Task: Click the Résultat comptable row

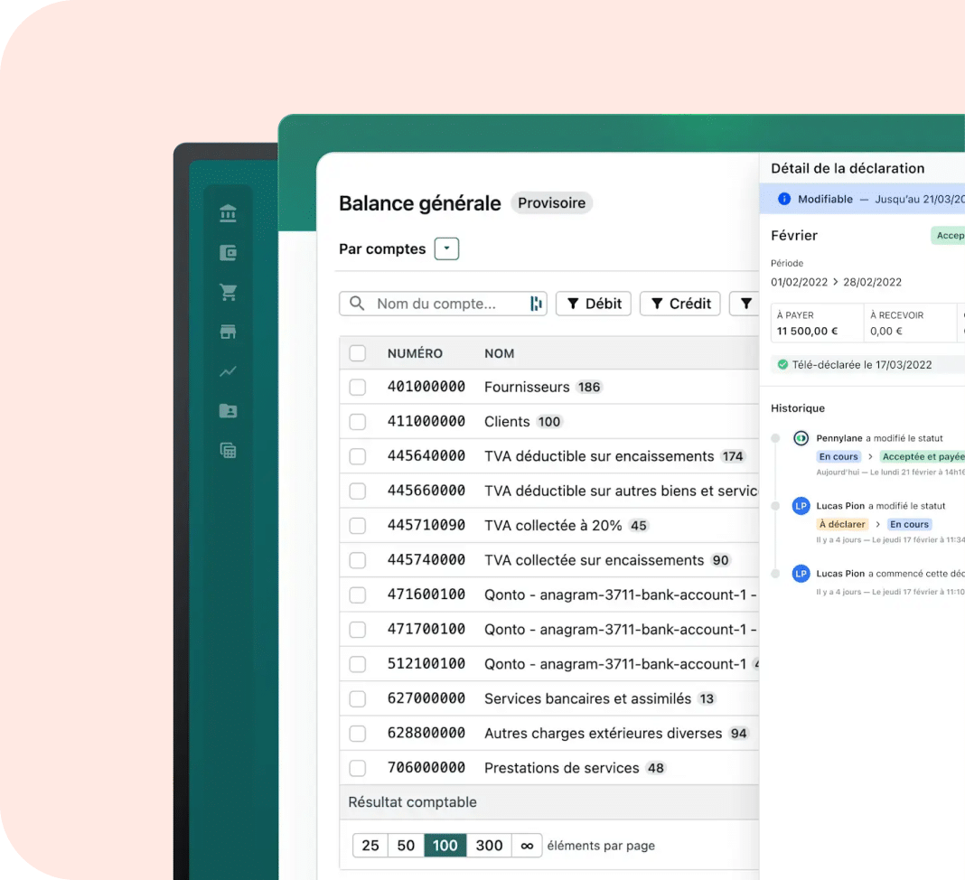Action: [549, 801]
